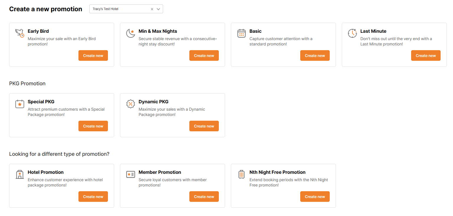Expand the hotel selector dropdown arrow
Image resolution: width=453 pixels, height=216 pixels.
158,9
